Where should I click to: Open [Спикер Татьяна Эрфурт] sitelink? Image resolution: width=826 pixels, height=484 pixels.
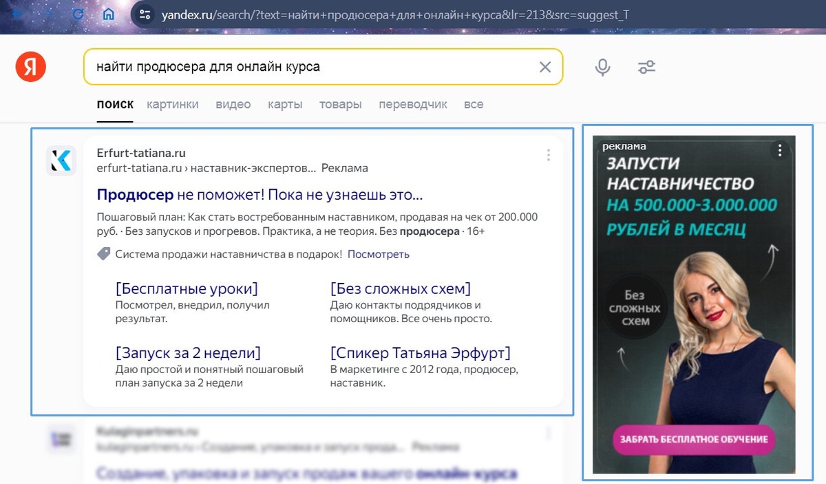(421, 353)
